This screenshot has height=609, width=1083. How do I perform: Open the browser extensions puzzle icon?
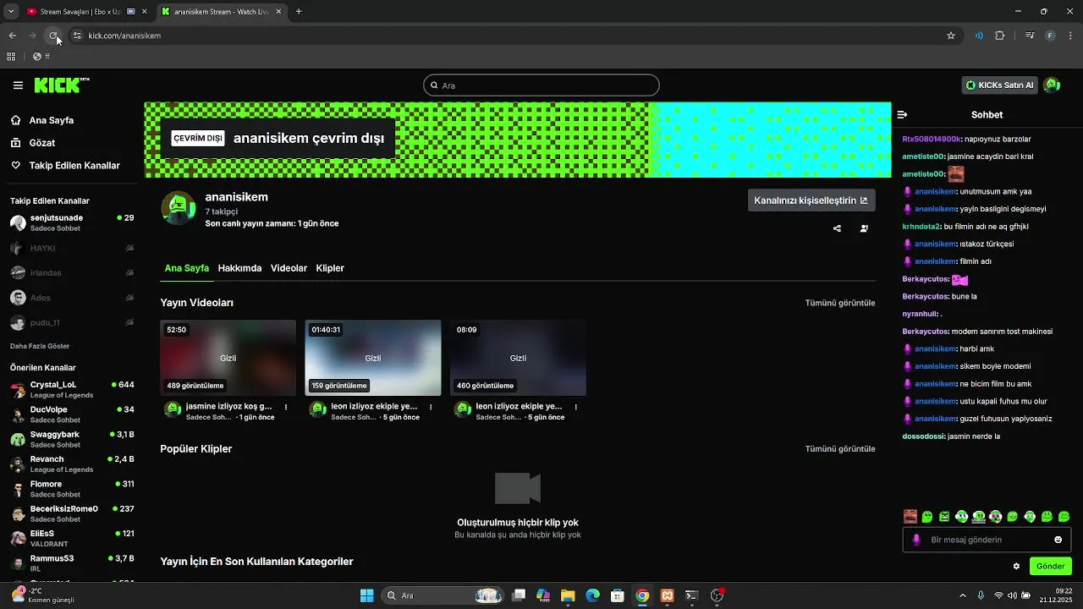(1000, 36)
